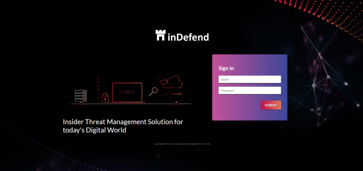Click the inDefend wordmark text

tap(188, 37)
